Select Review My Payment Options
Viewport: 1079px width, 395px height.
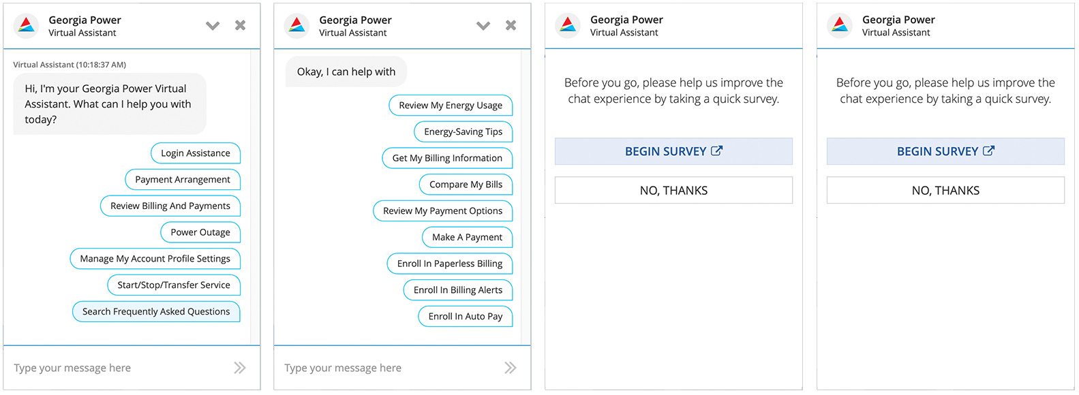point(443,211)
